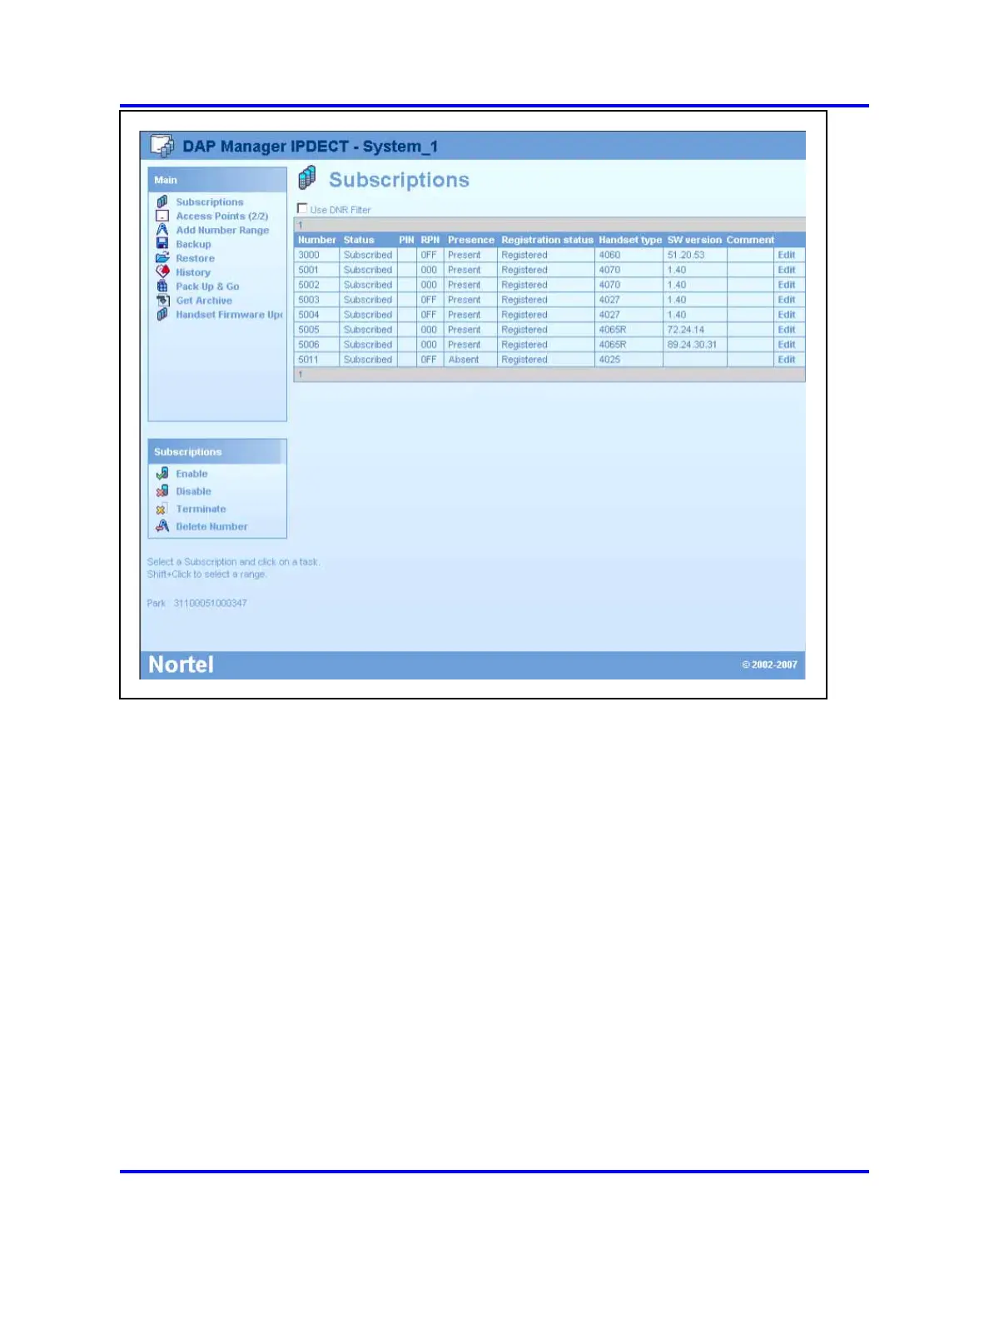Click Edit for number 5005

coord(787,330)
